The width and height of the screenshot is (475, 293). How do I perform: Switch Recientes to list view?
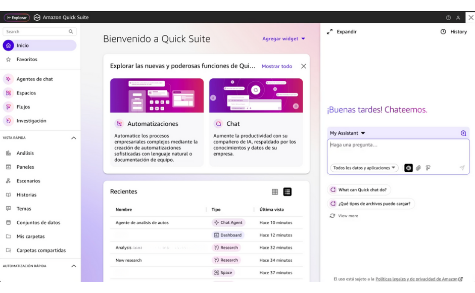(288, 192)
